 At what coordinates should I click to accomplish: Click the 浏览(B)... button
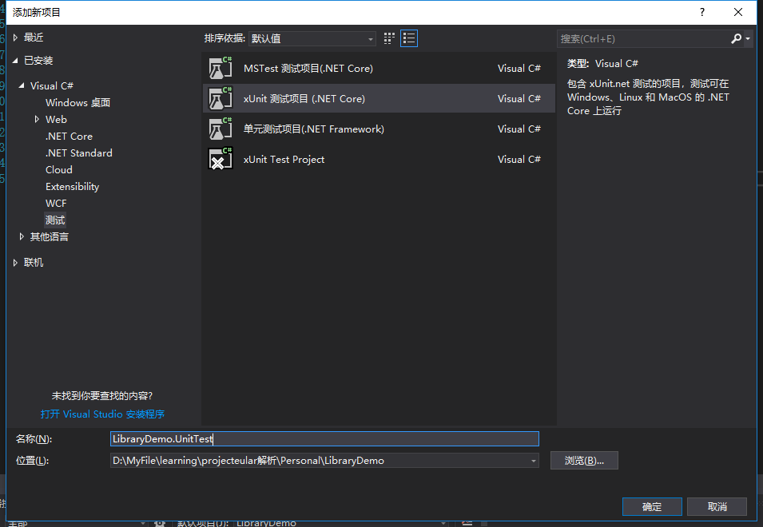click(x=584, y=461)
